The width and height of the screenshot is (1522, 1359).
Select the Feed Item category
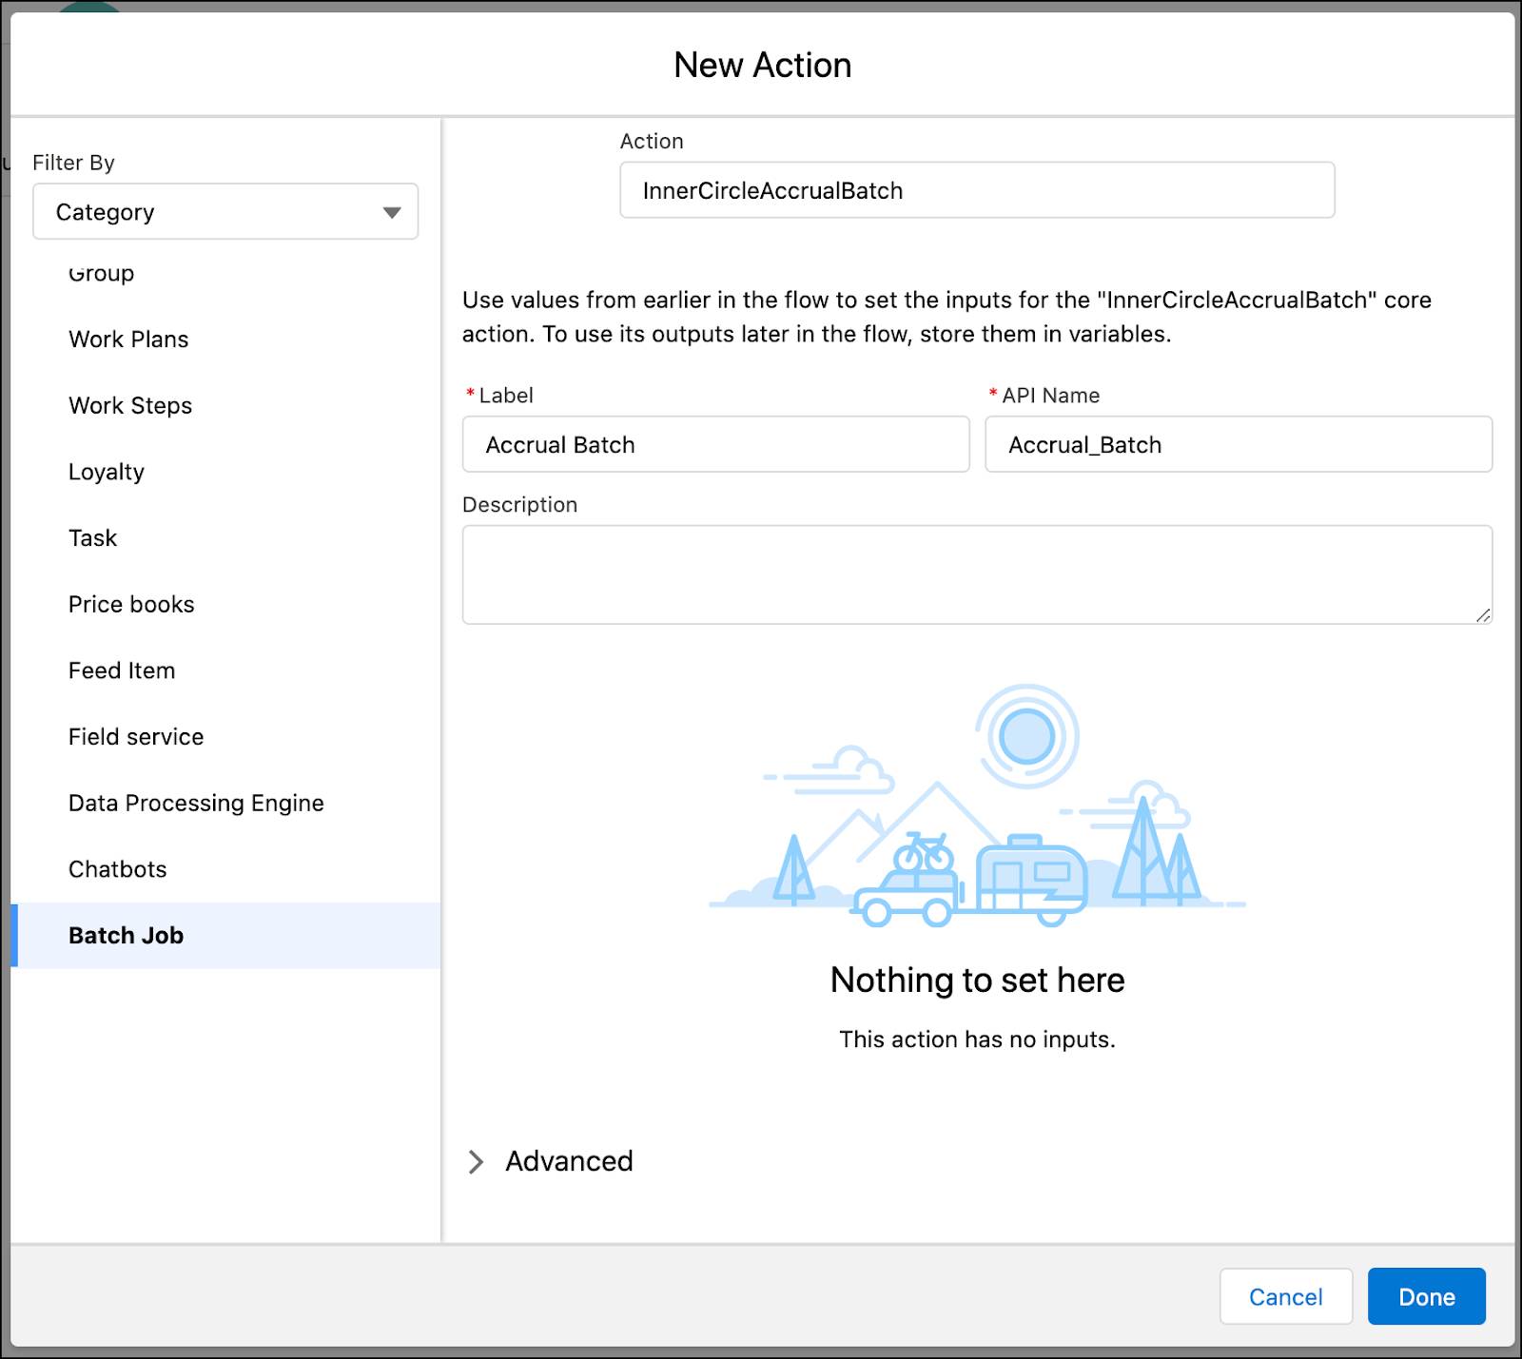pyautogui.click(x=225, y=670)
